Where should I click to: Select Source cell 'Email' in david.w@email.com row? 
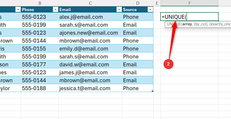click(x=138, y=64)
